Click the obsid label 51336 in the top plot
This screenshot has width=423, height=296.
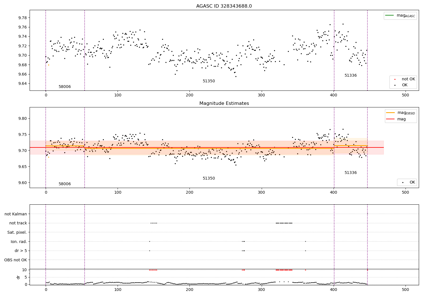(351, 76)
